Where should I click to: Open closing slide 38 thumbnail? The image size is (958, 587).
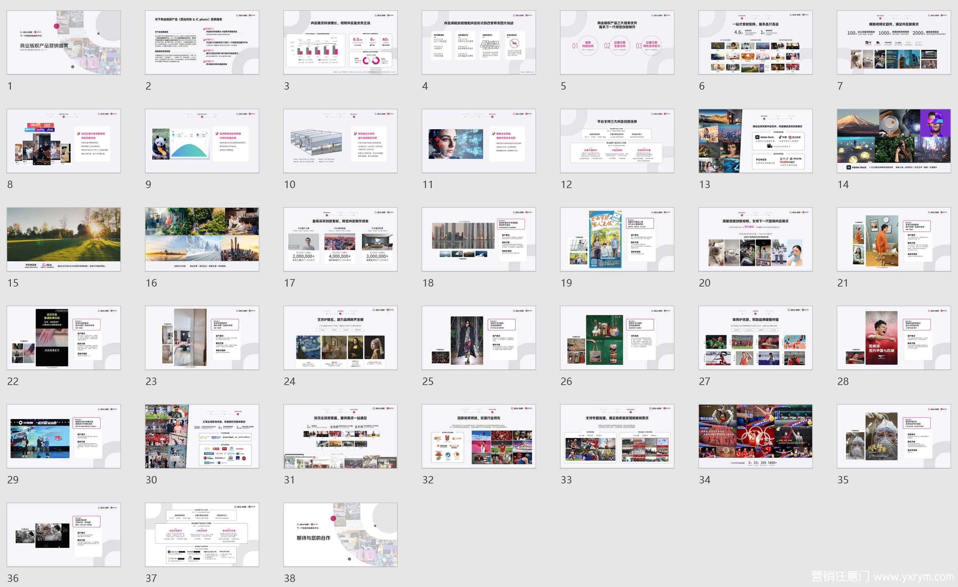pyautogui.click(x=340, y=535)
